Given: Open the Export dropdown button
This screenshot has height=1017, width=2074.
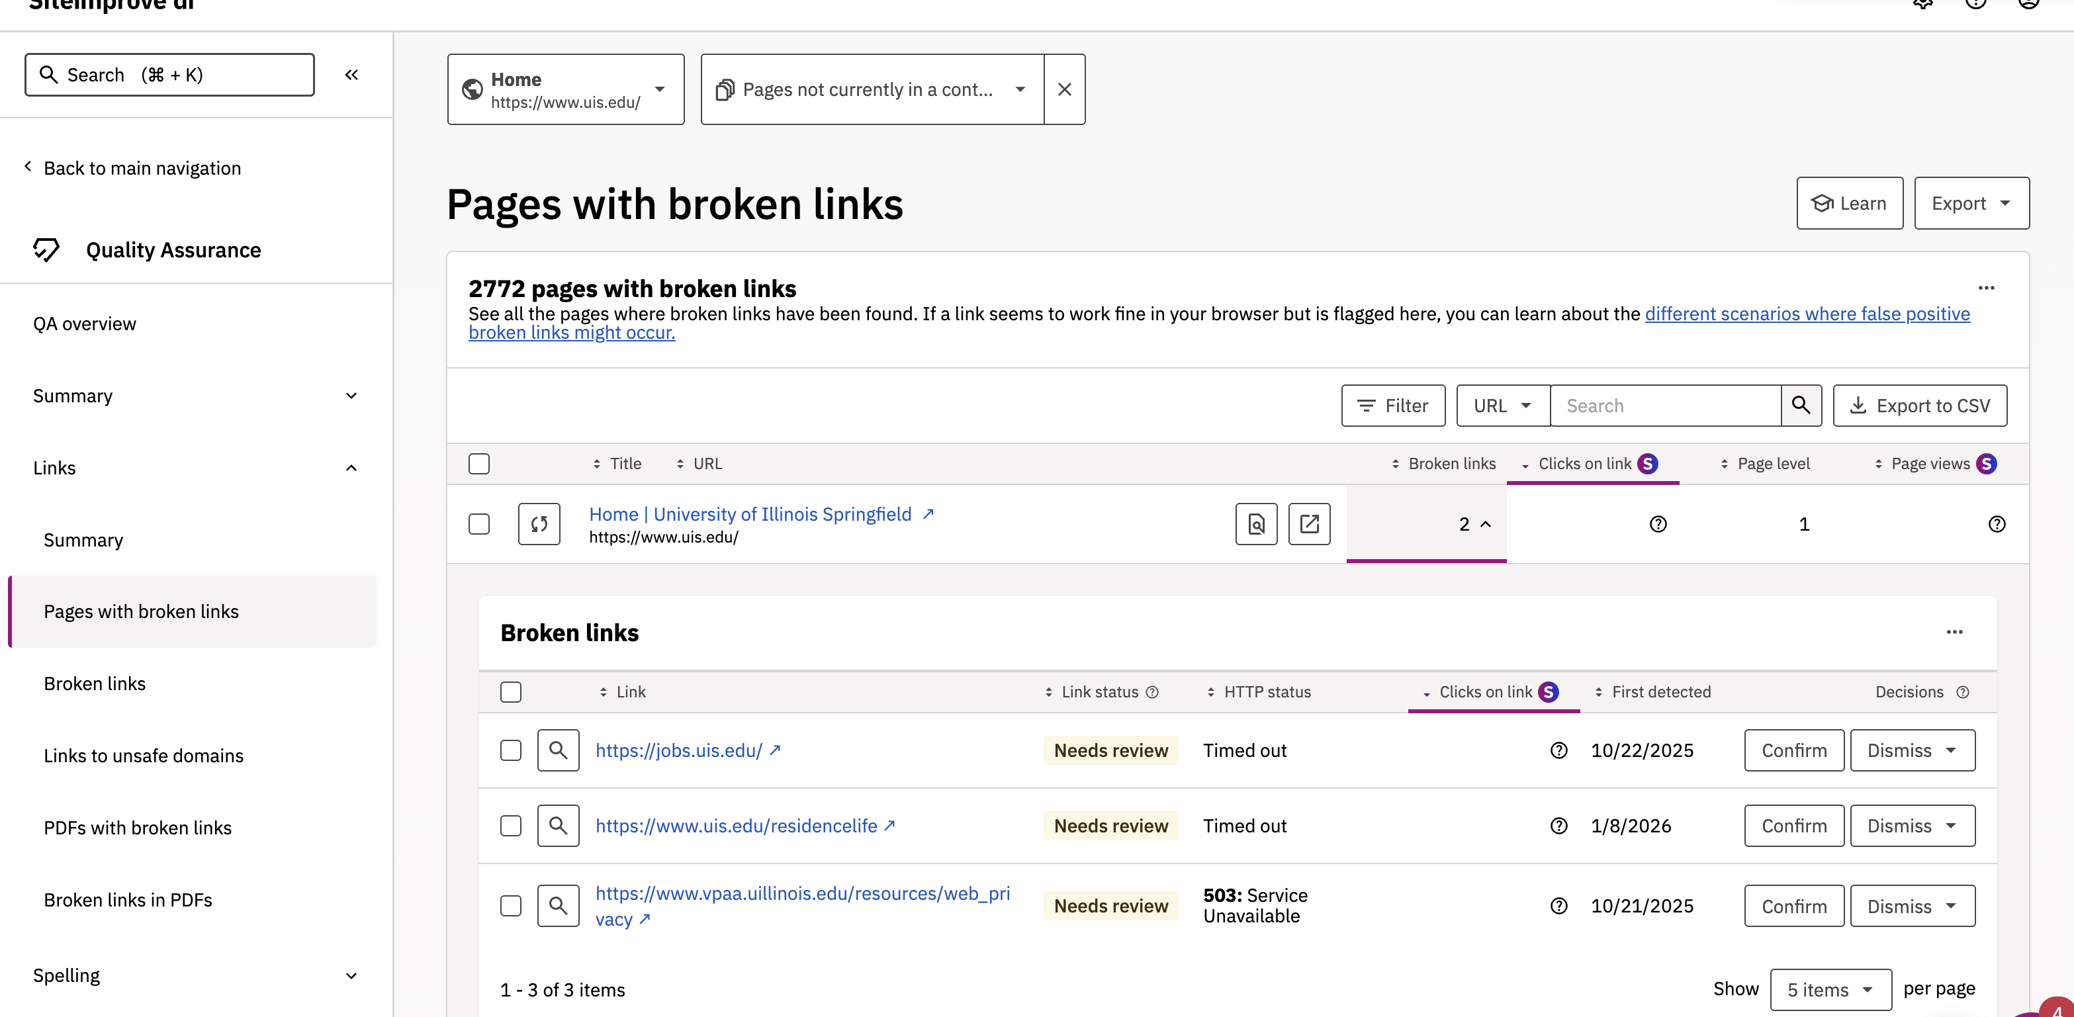Looking at the screenshot, I should (x=1971, y=204).
